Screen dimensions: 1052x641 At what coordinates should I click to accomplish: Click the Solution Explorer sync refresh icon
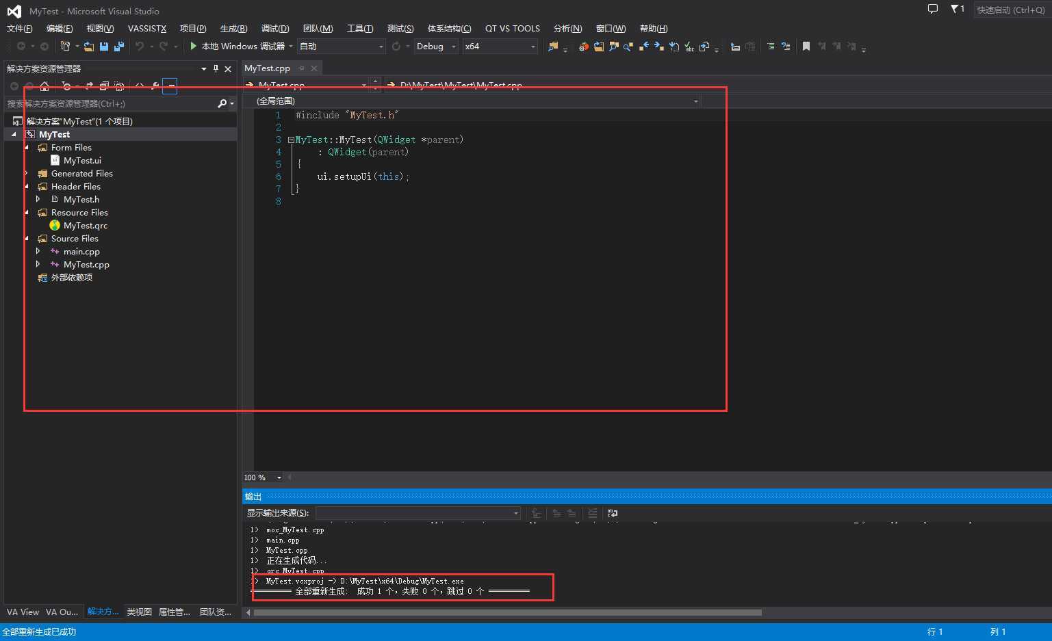click(89, 86)
